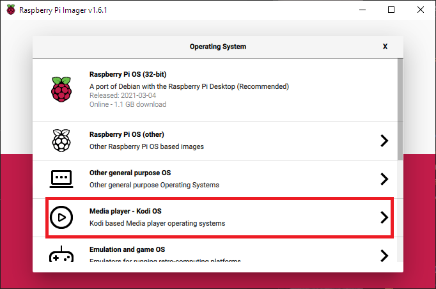
Task: Click the Raspberry Pi Imager title bar icon
Action: (x=10, y=10)
